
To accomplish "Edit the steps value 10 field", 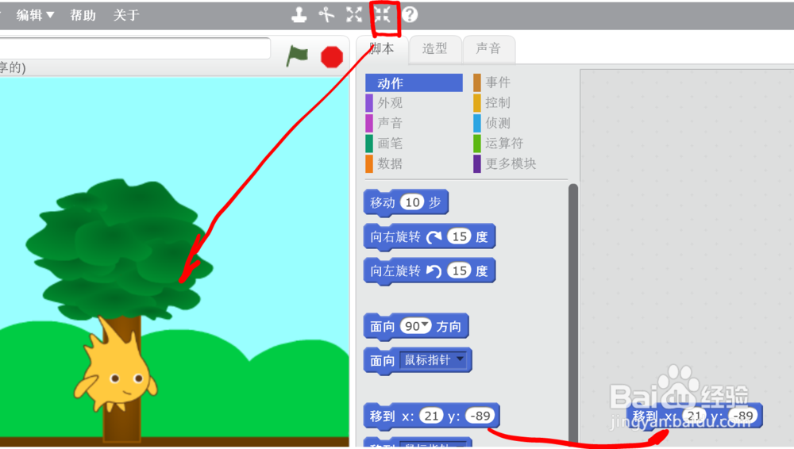I will (x=412, y=202).
